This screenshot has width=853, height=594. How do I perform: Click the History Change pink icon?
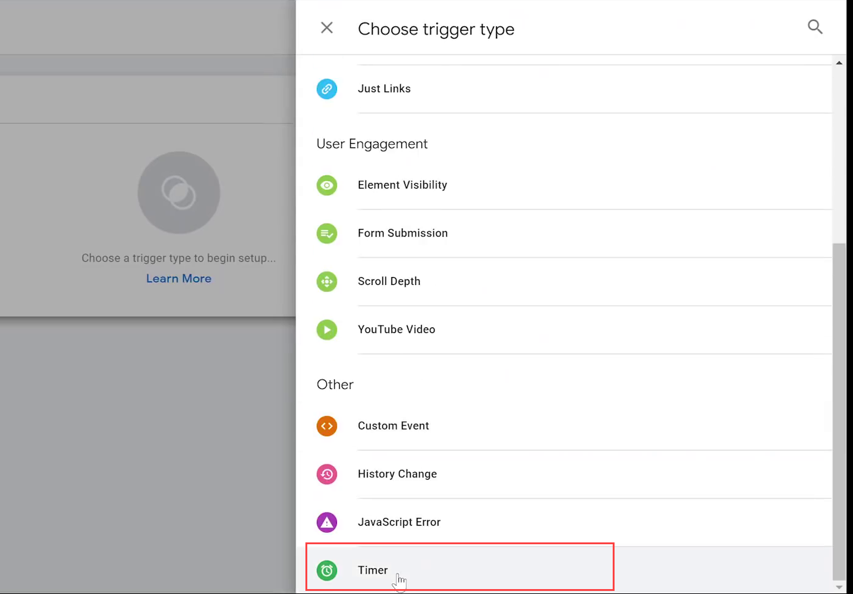327,474
